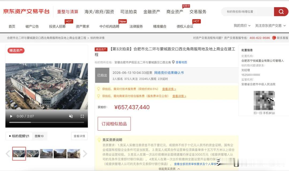289x171 pixels.
Task: Click the 标的物名称/地理位置 search field
Action: [x=248, y=12]
